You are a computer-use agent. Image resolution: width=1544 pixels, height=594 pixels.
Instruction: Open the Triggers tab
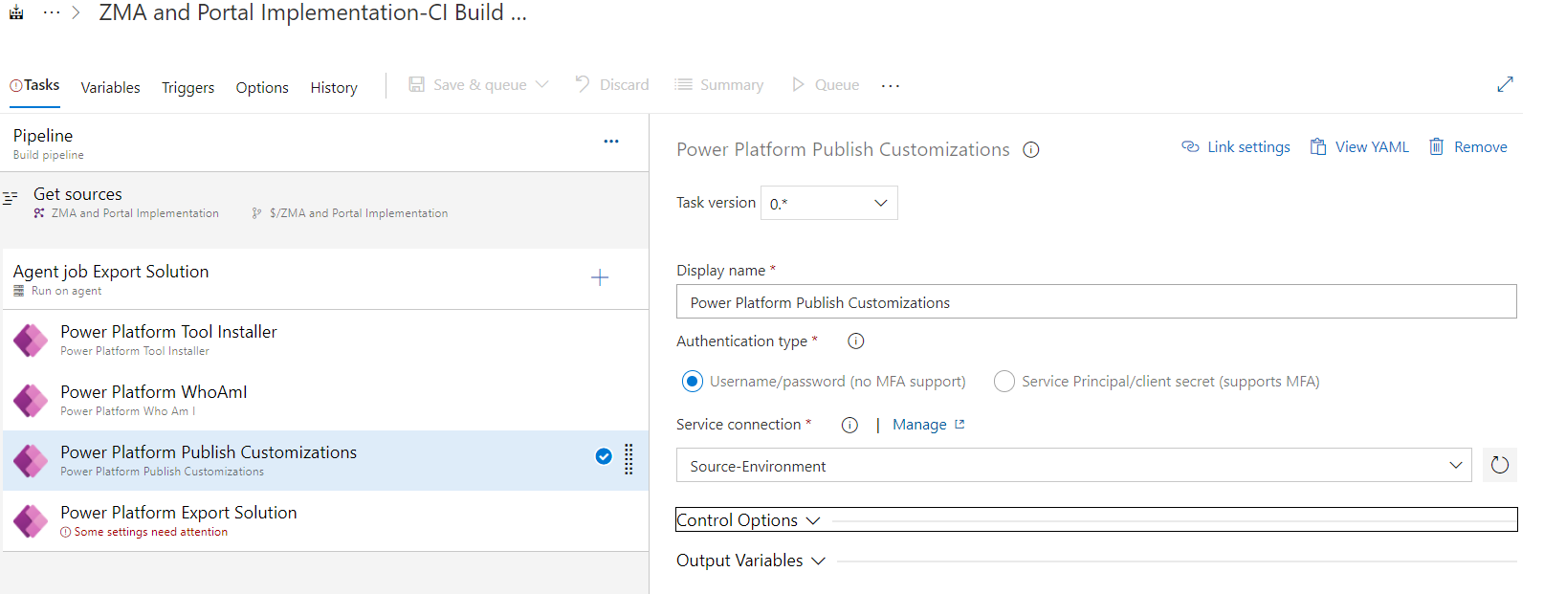tap(187, 87)
